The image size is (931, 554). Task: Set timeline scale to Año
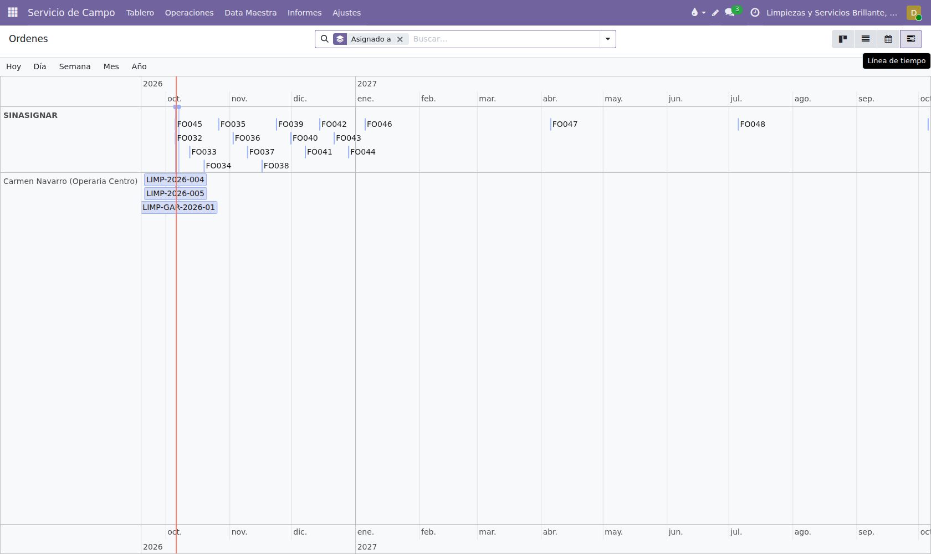139,66
